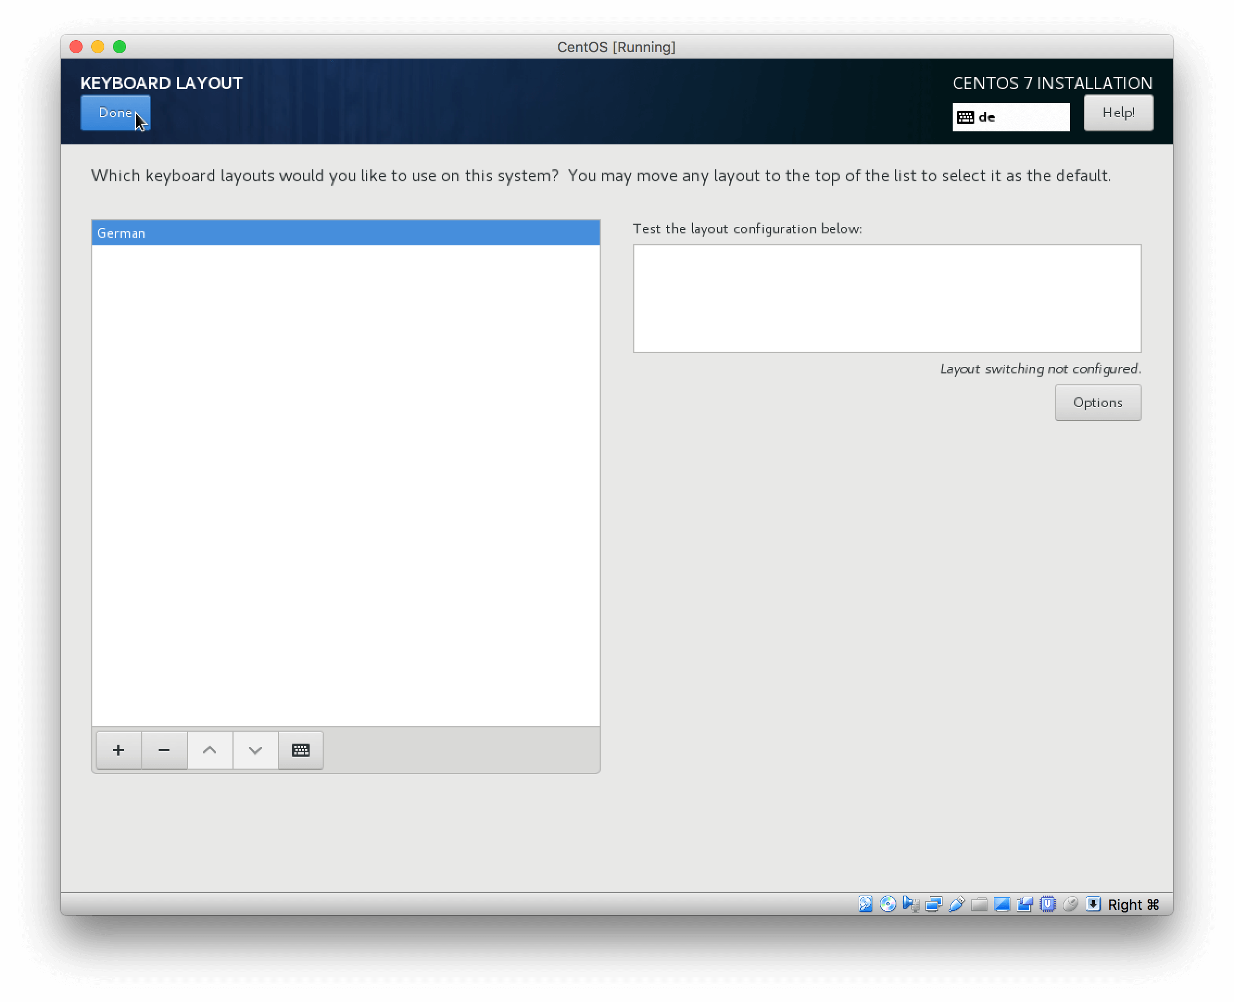Click the optical drive status icon
The width and height of the screenshot is (1234, 1002).
coord(887,904)
